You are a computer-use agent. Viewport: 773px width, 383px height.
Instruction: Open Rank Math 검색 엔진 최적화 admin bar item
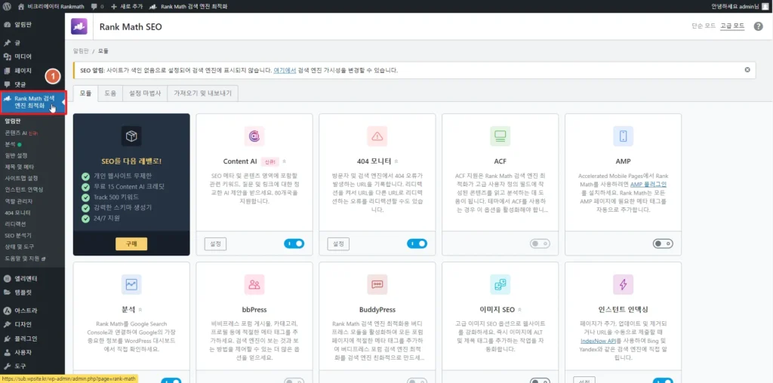tap(189, 6)
